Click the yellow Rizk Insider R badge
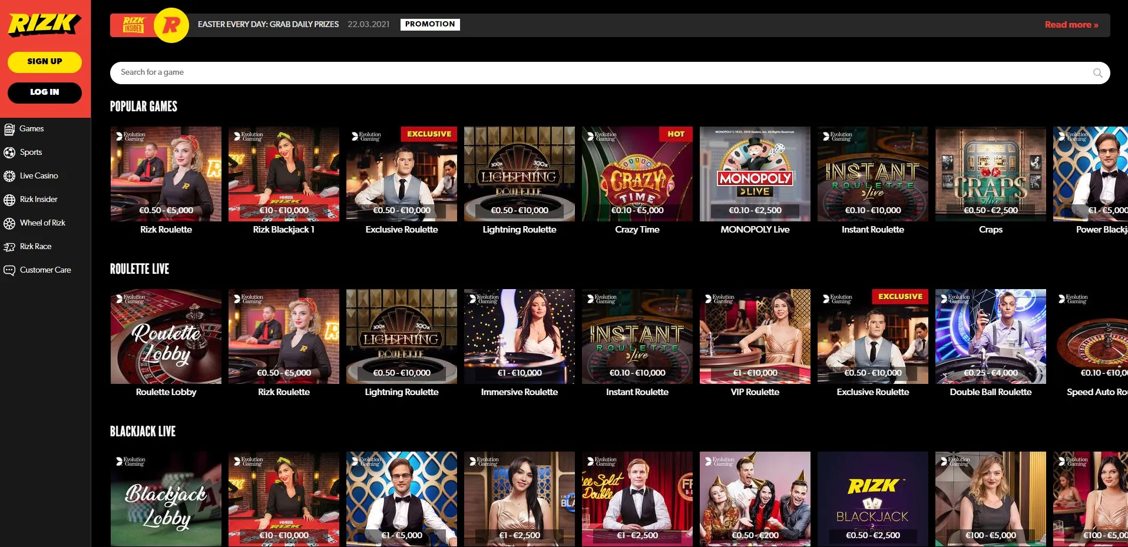Screen dimensions: 1128x547 pyautogui.click(x=171, y=25)
